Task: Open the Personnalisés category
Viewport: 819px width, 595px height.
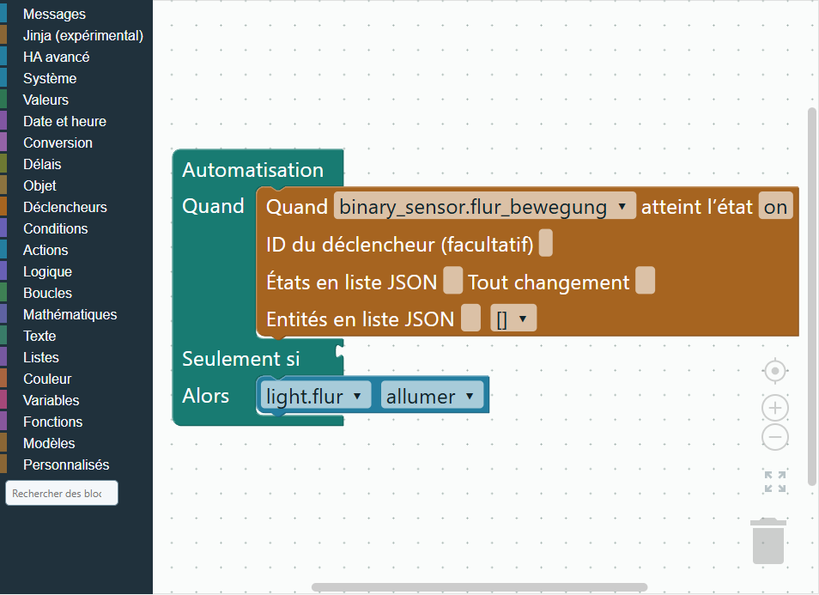Action: [x=76, y=464]
